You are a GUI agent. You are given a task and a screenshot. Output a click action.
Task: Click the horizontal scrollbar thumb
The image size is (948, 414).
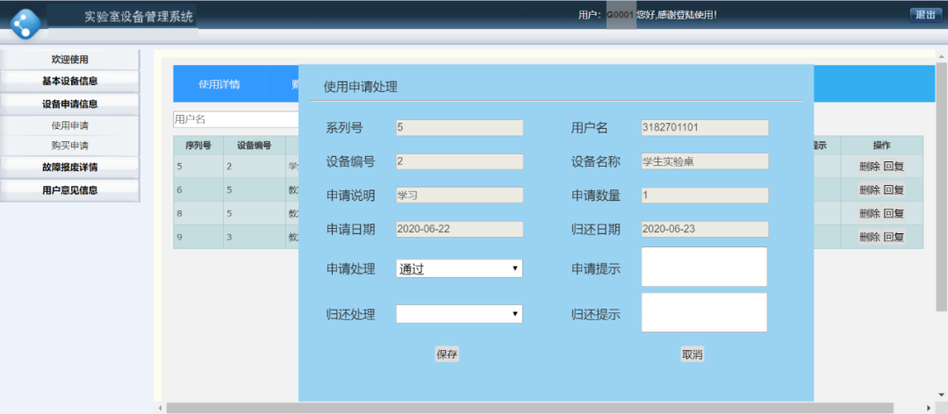click(x=530, y=408)
